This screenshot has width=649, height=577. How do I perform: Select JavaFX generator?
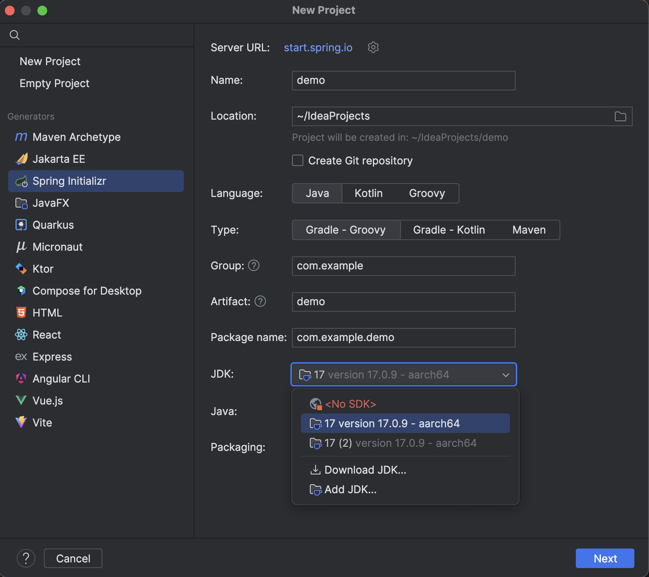(x=96, y=203)
